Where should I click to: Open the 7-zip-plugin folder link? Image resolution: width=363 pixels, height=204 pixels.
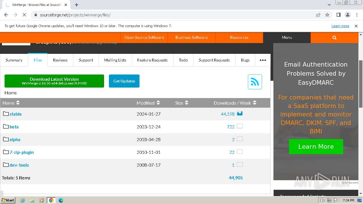(22, 152)
